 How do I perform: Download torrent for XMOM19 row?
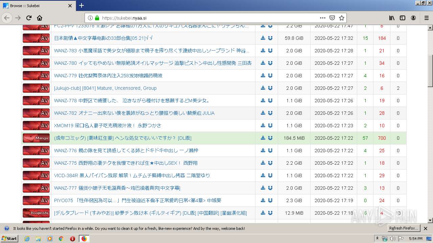pos(263,126)
